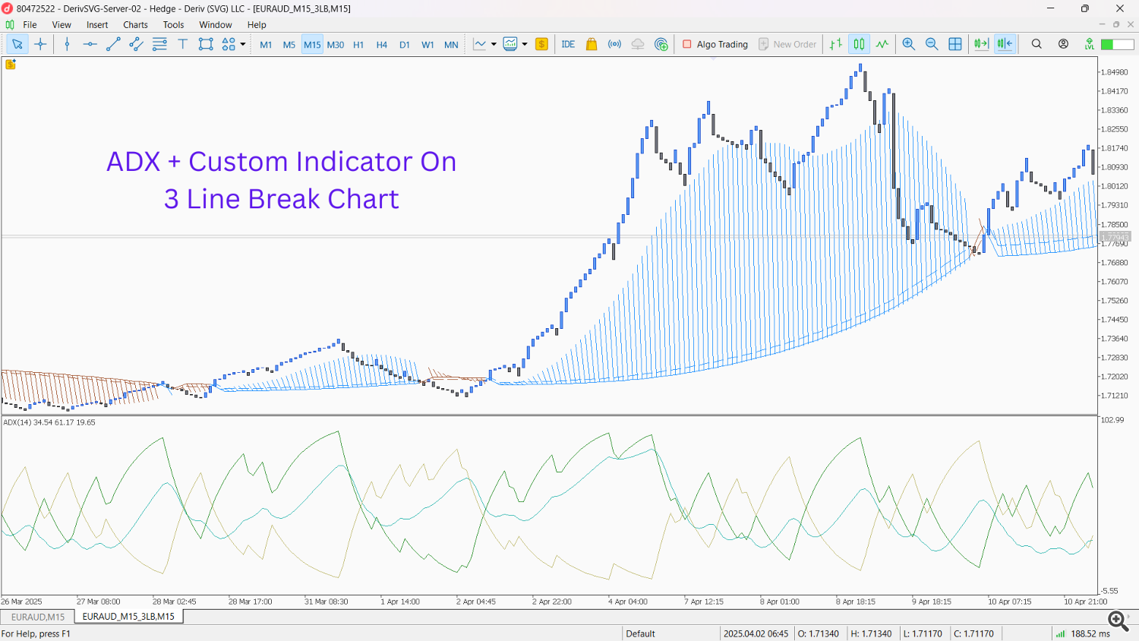
Task: Switch chart to M30 timeframe
Action: [x=336, y=45]
